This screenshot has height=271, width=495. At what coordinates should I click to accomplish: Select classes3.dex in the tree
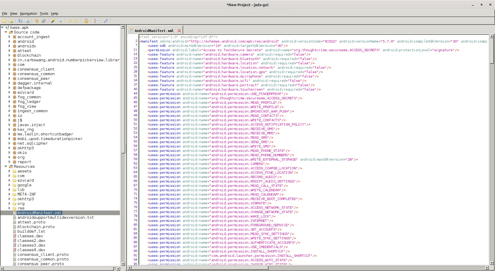pos(31,245)
